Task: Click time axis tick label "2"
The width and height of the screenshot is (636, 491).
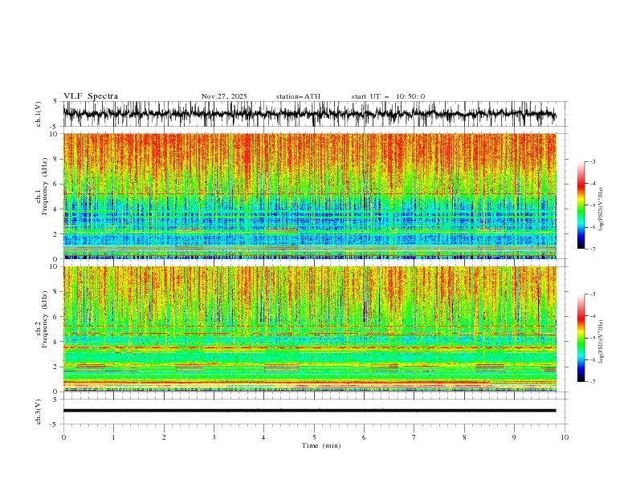Action: (164, 437)
